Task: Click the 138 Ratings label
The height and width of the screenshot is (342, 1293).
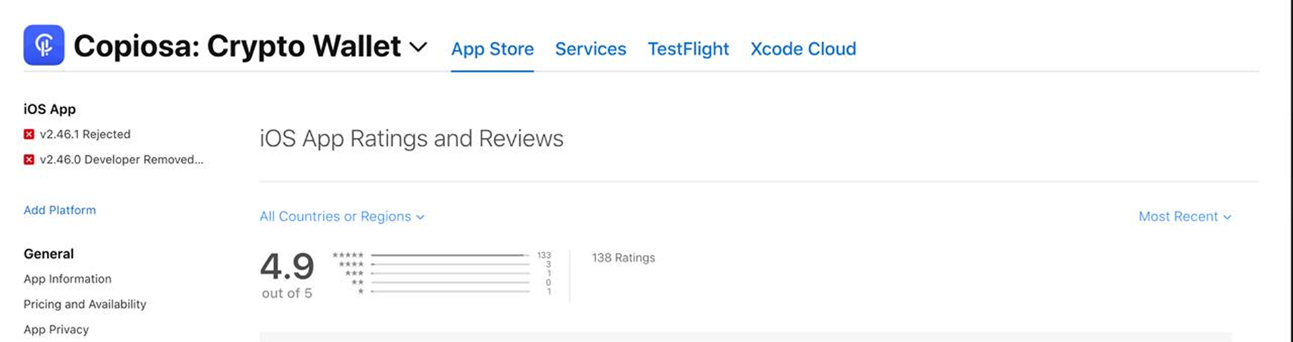Action: click(x=623, y=257)
